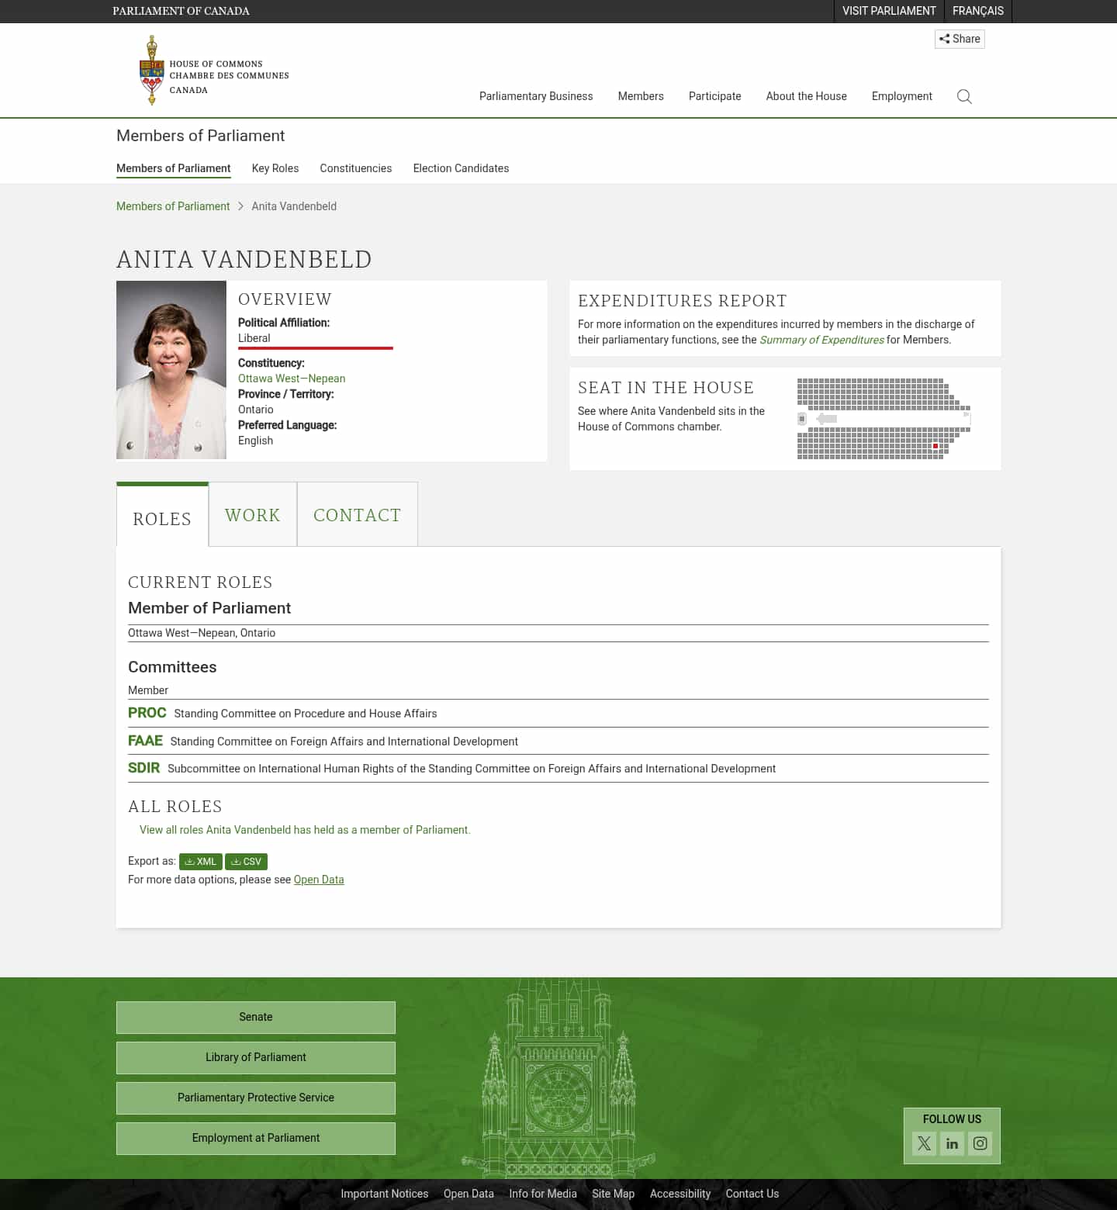Open Contact Us footer link

752,1194
